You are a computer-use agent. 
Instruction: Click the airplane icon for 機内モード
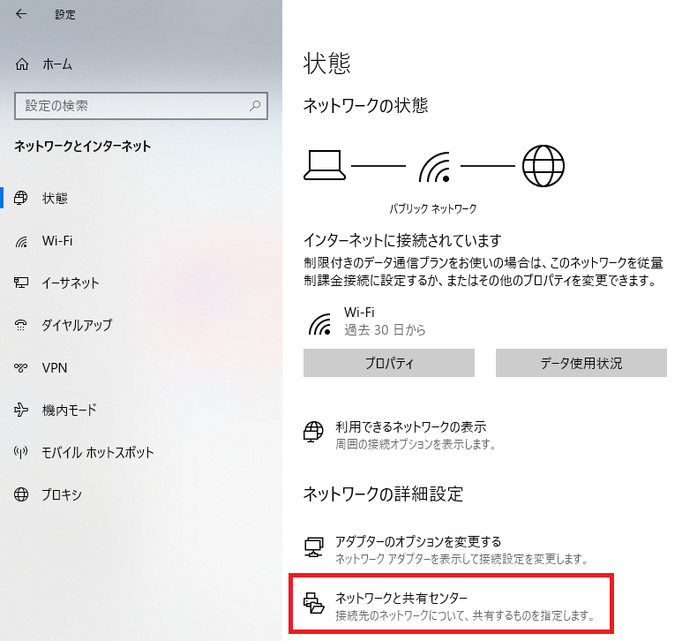pyautogui.click(x=21, y=410)
